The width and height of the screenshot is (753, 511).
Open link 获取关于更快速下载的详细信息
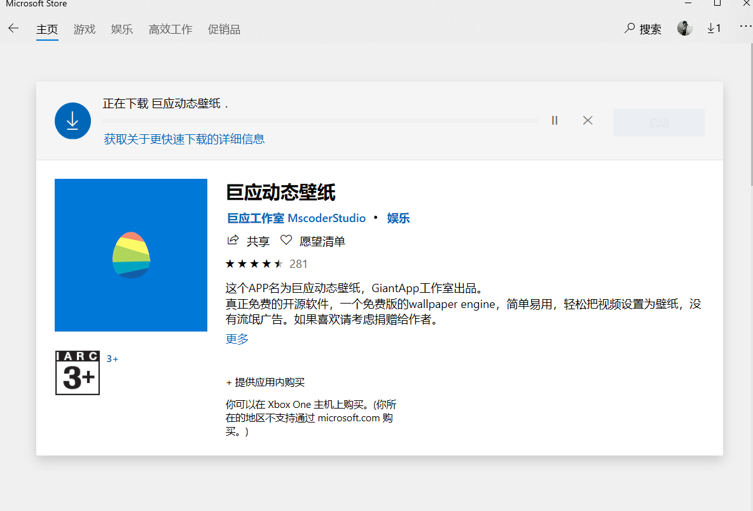pyautogui.click(x=184, y=139)
